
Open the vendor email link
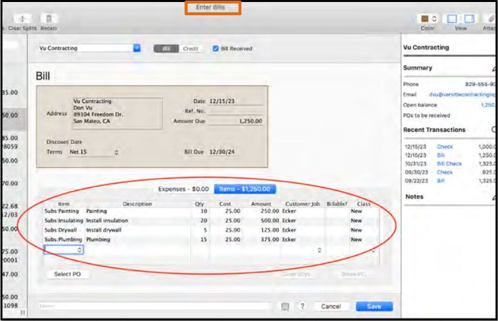coord(462,95)
